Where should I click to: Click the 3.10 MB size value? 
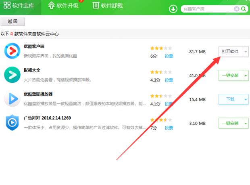[198, 123]
